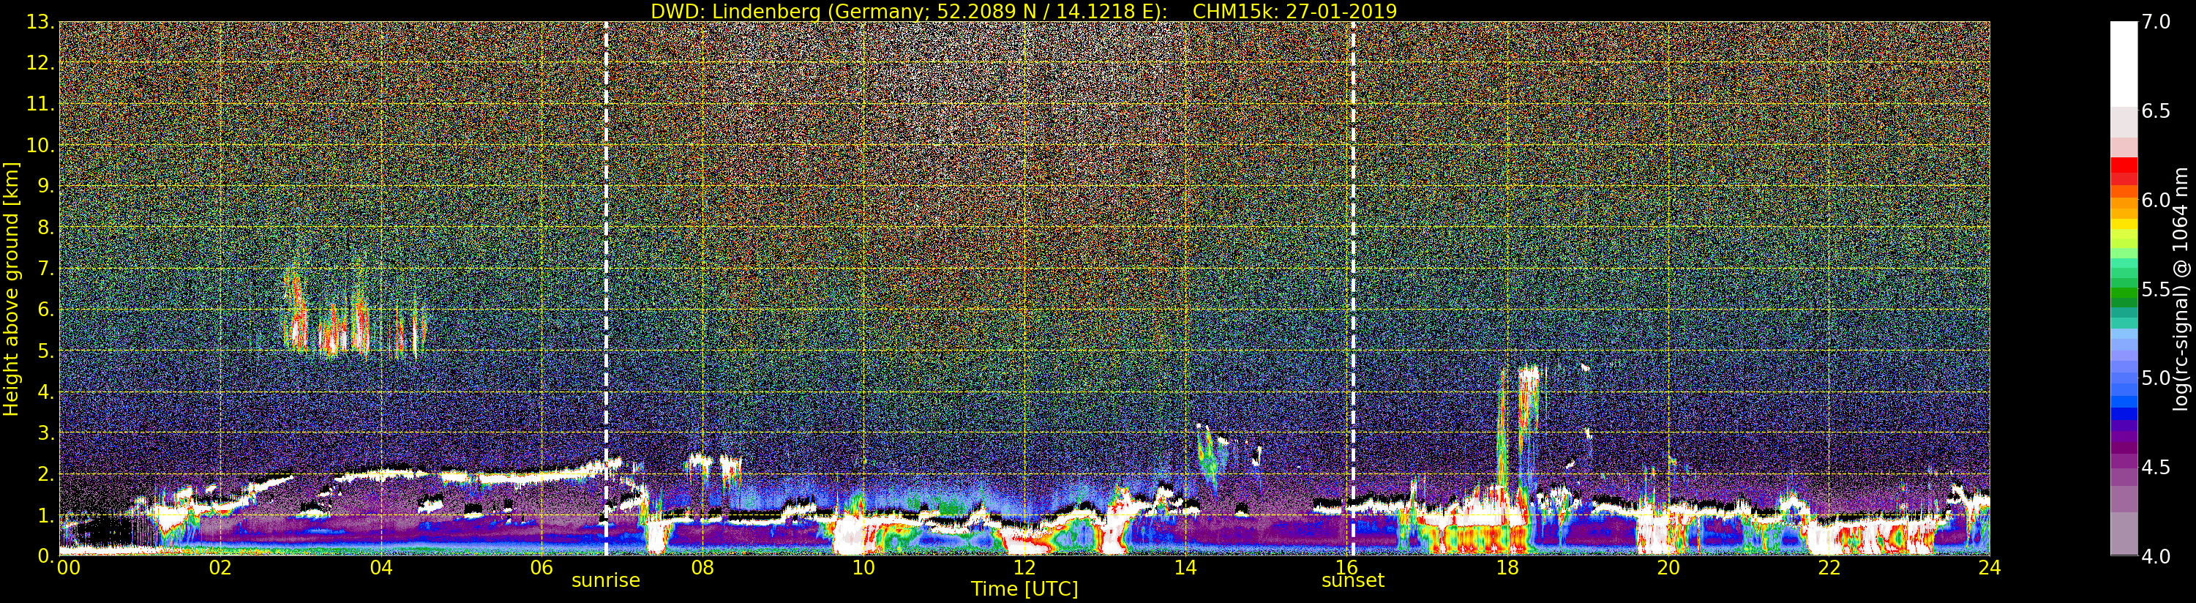Click time axis tick '08'
The height and width of the screenshot is (603, 2196).
pos(702,568)
